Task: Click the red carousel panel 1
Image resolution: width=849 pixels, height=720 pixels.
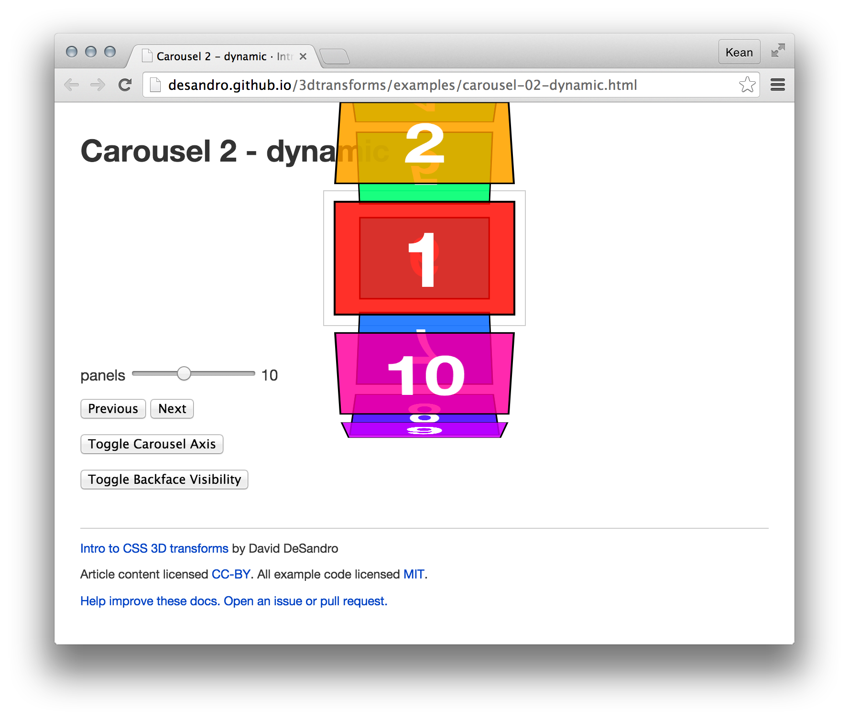Action: click(x=424, y=258)
